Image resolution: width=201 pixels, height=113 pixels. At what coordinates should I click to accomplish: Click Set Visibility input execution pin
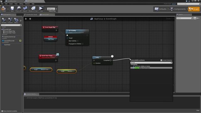point(67,35)
